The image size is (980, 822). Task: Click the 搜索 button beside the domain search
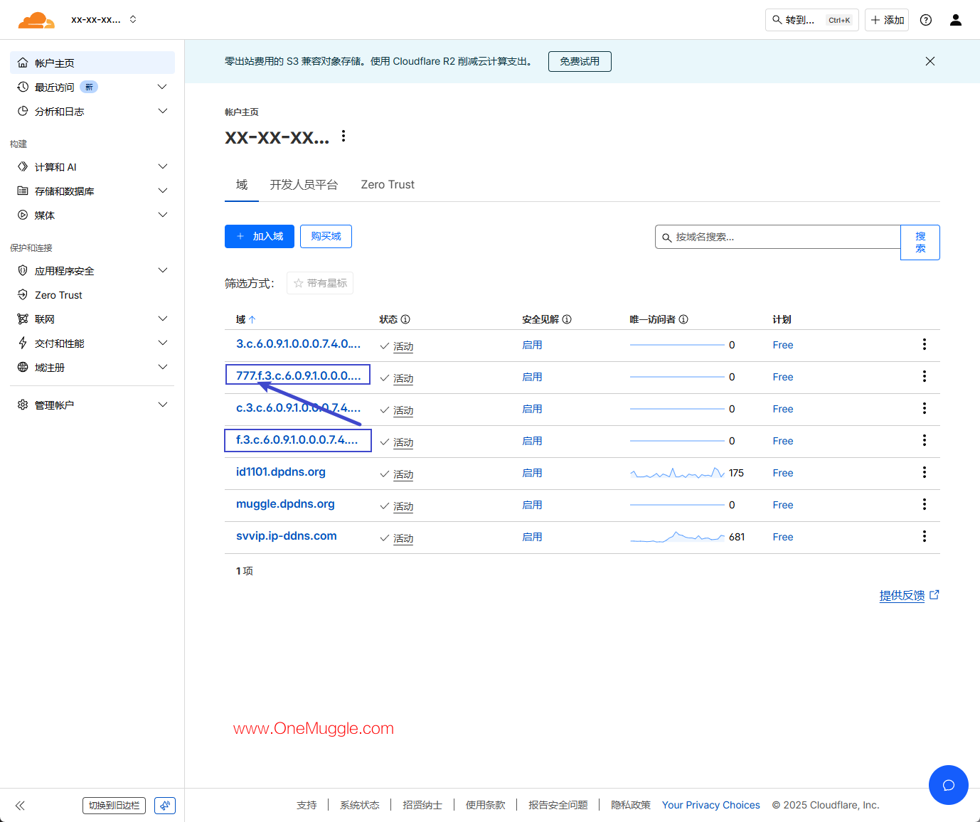920,242
